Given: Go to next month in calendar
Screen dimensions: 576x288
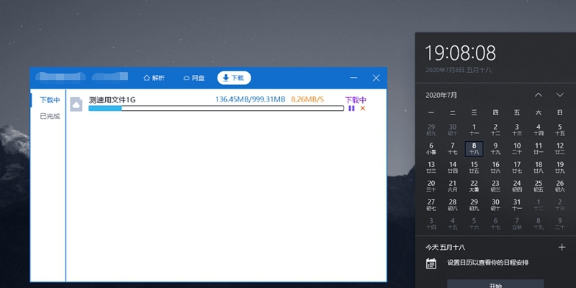Looking at the screenshot, I should click(x=559, y=95).
